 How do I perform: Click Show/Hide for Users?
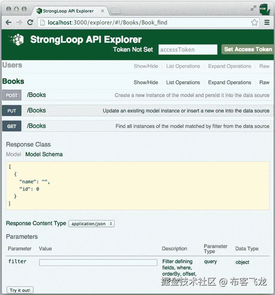coord(146,66)
